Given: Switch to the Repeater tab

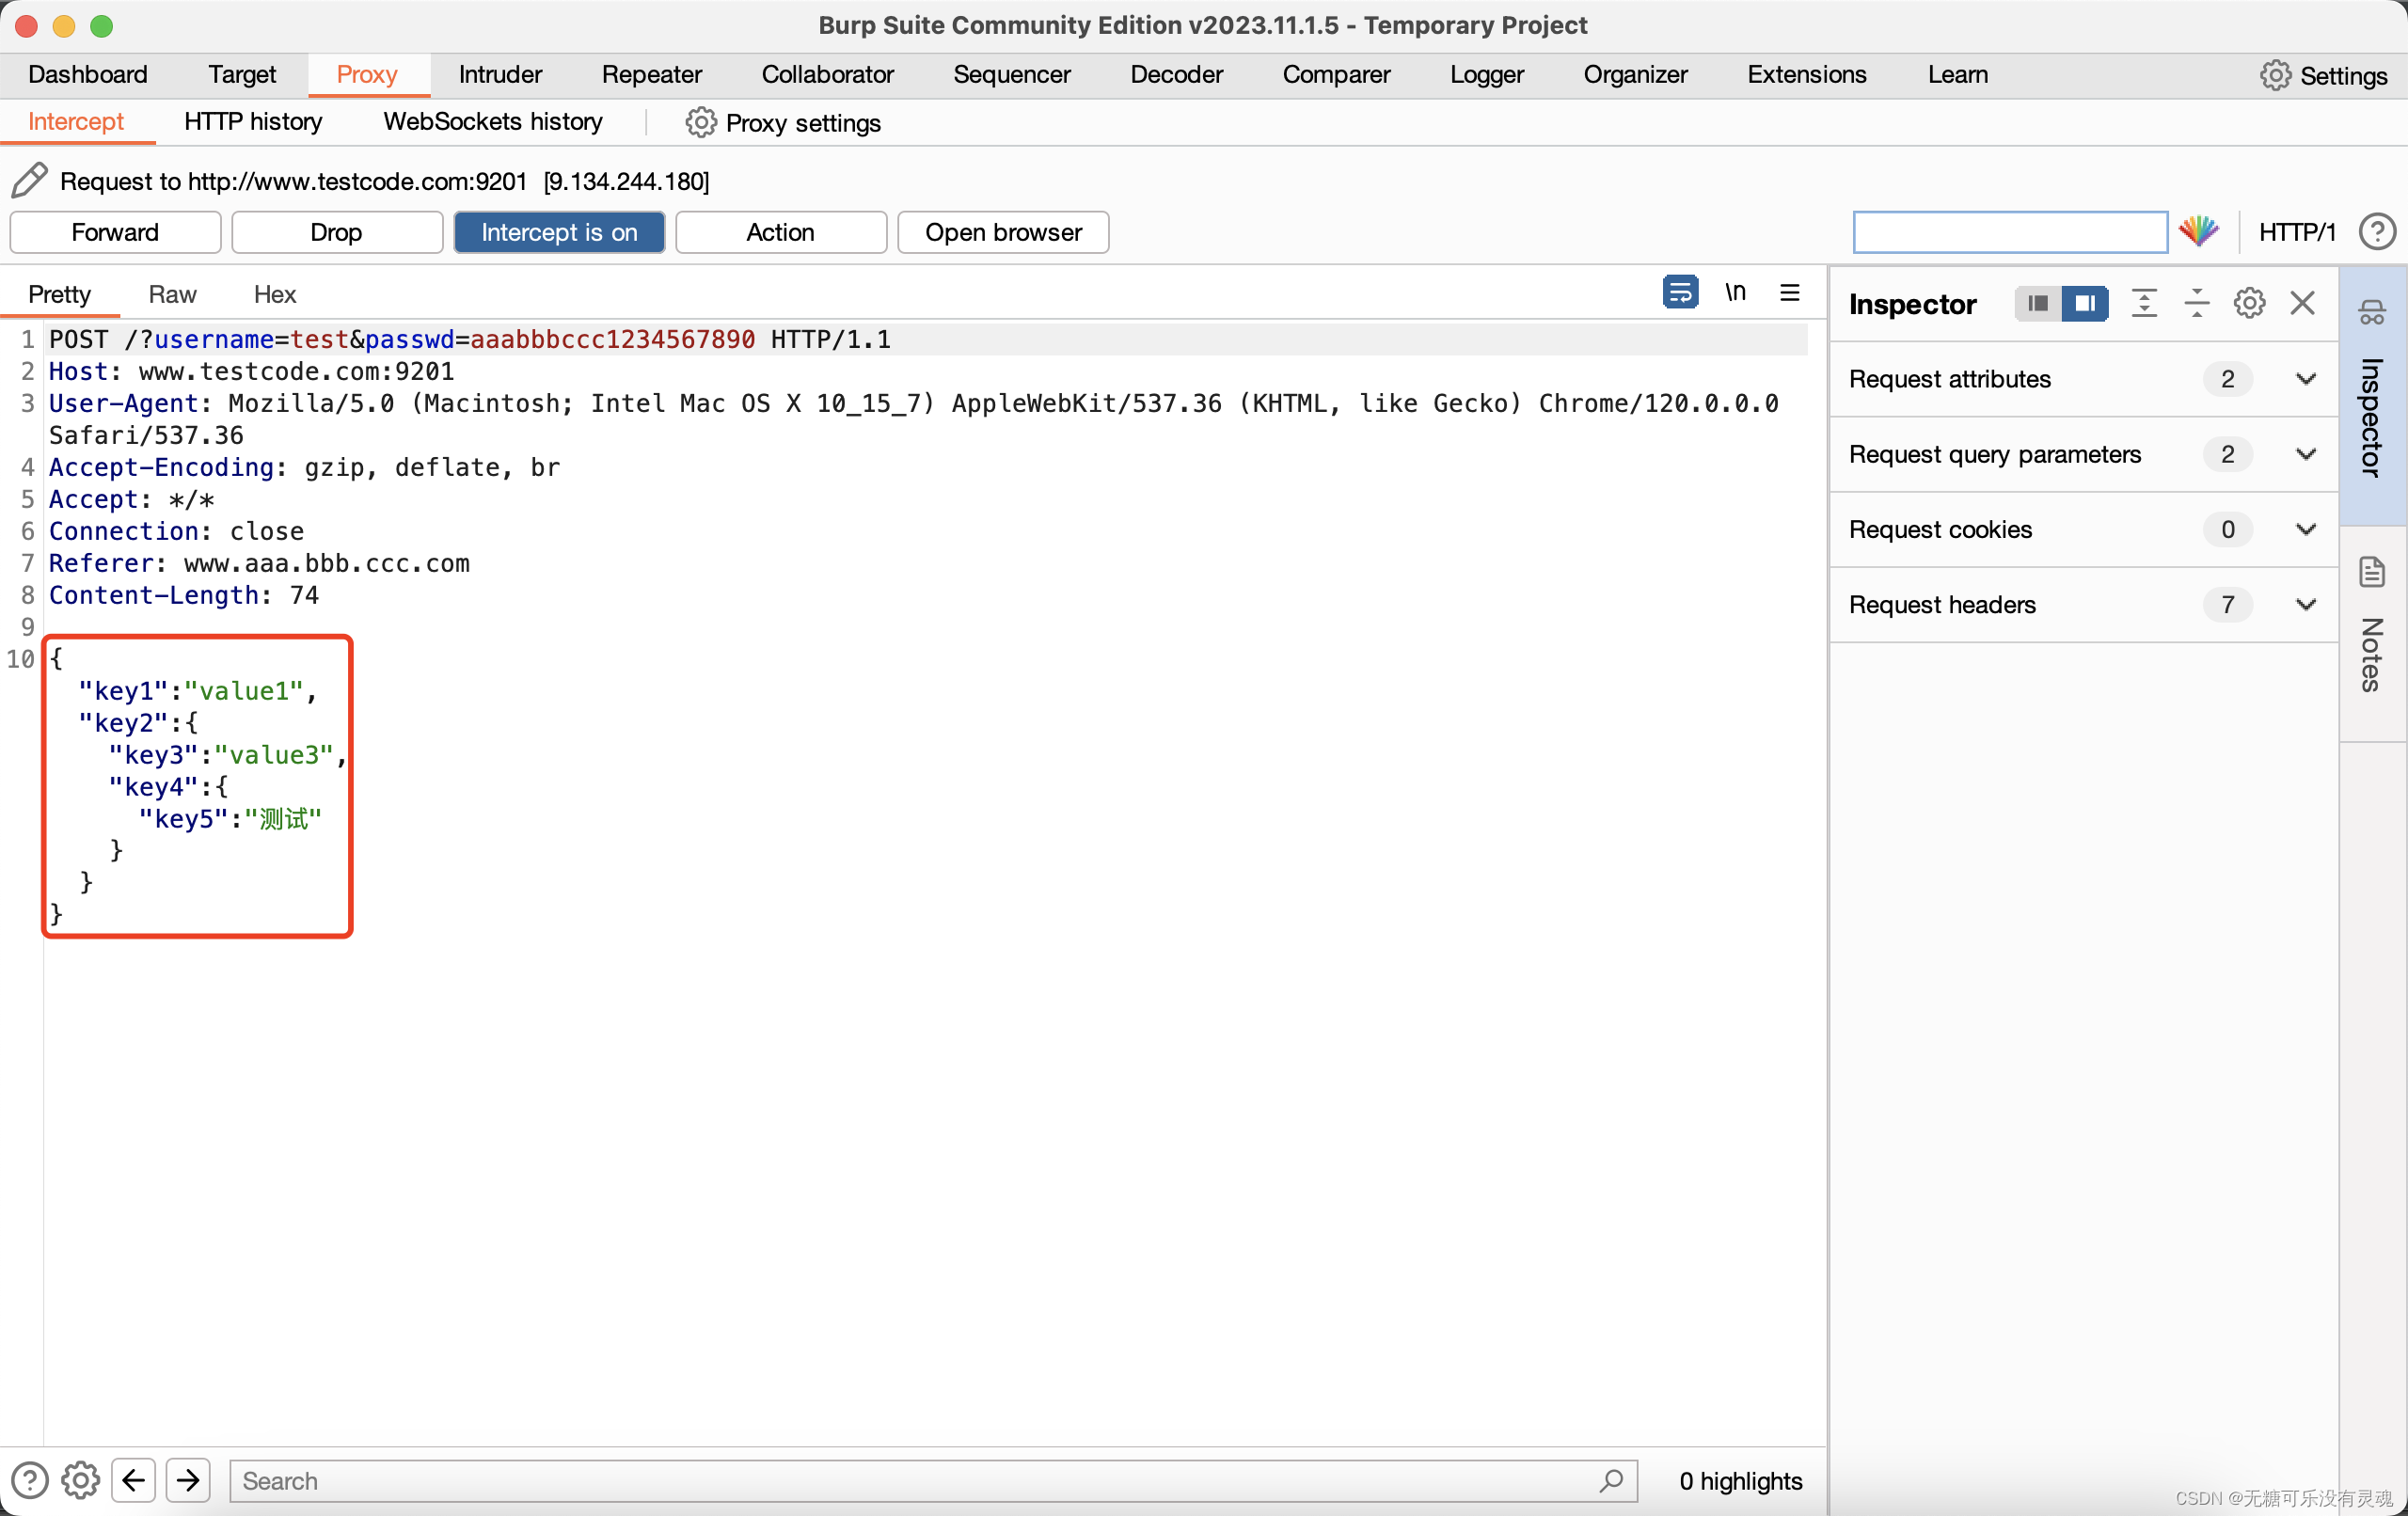Looking at the screenshot, I should tap(652, 75).
